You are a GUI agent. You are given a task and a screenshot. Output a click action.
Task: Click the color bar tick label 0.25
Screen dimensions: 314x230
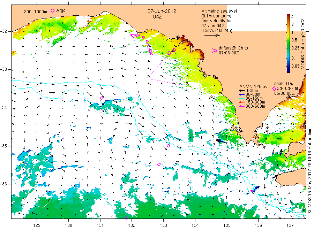click(296, 48)
